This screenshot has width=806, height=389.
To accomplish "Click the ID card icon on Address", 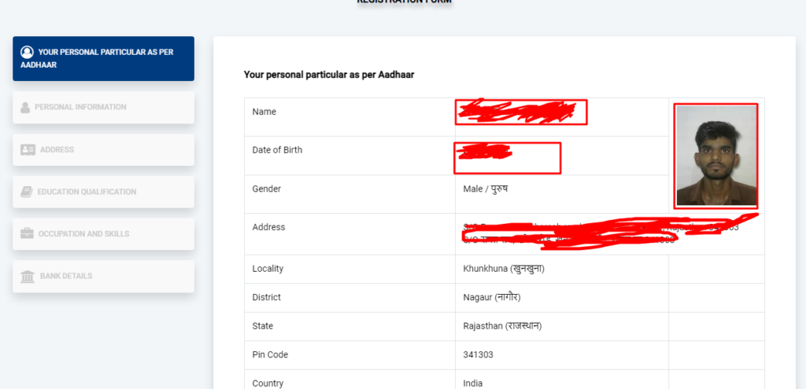I will pyautogui.click(x=28, y=150).
